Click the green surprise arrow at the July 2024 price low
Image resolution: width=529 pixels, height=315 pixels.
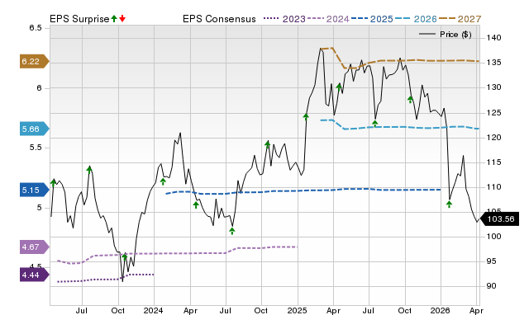pos(231,231)
